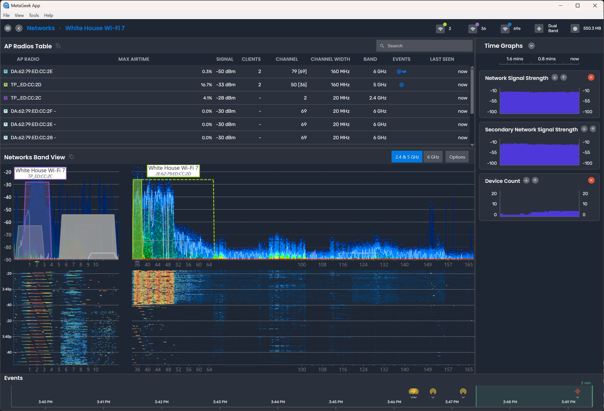This screenshot has height=411, width=604.
Task: Click the back arrow button
Action: [x=19, y=28]
